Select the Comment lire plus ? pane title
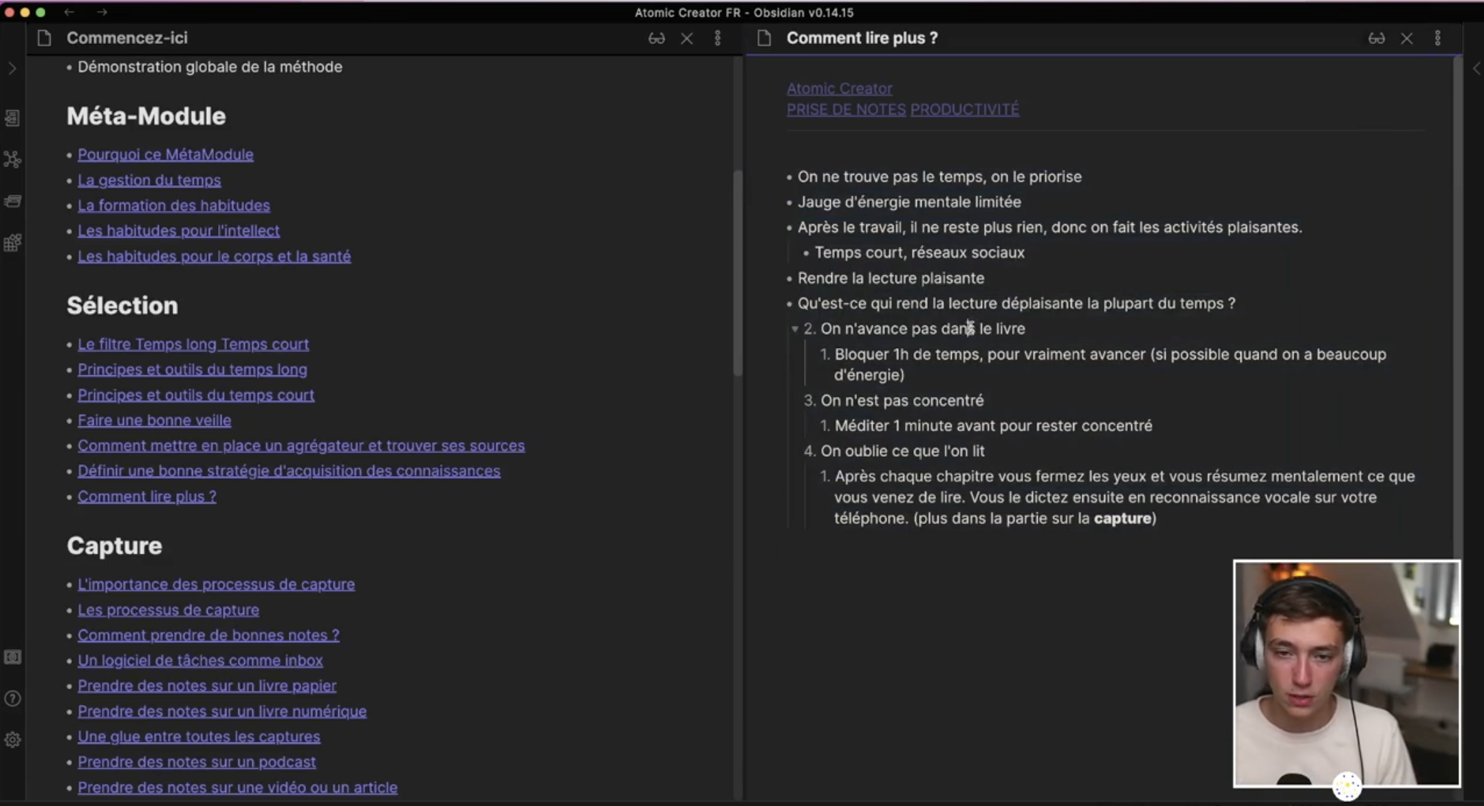Viewport: 1484px width, 806px height. [x=862, y=39]
